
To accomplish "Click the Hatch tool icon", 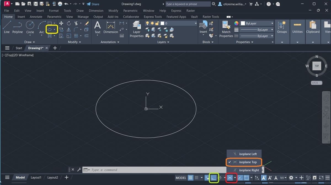I will point(50,36).
